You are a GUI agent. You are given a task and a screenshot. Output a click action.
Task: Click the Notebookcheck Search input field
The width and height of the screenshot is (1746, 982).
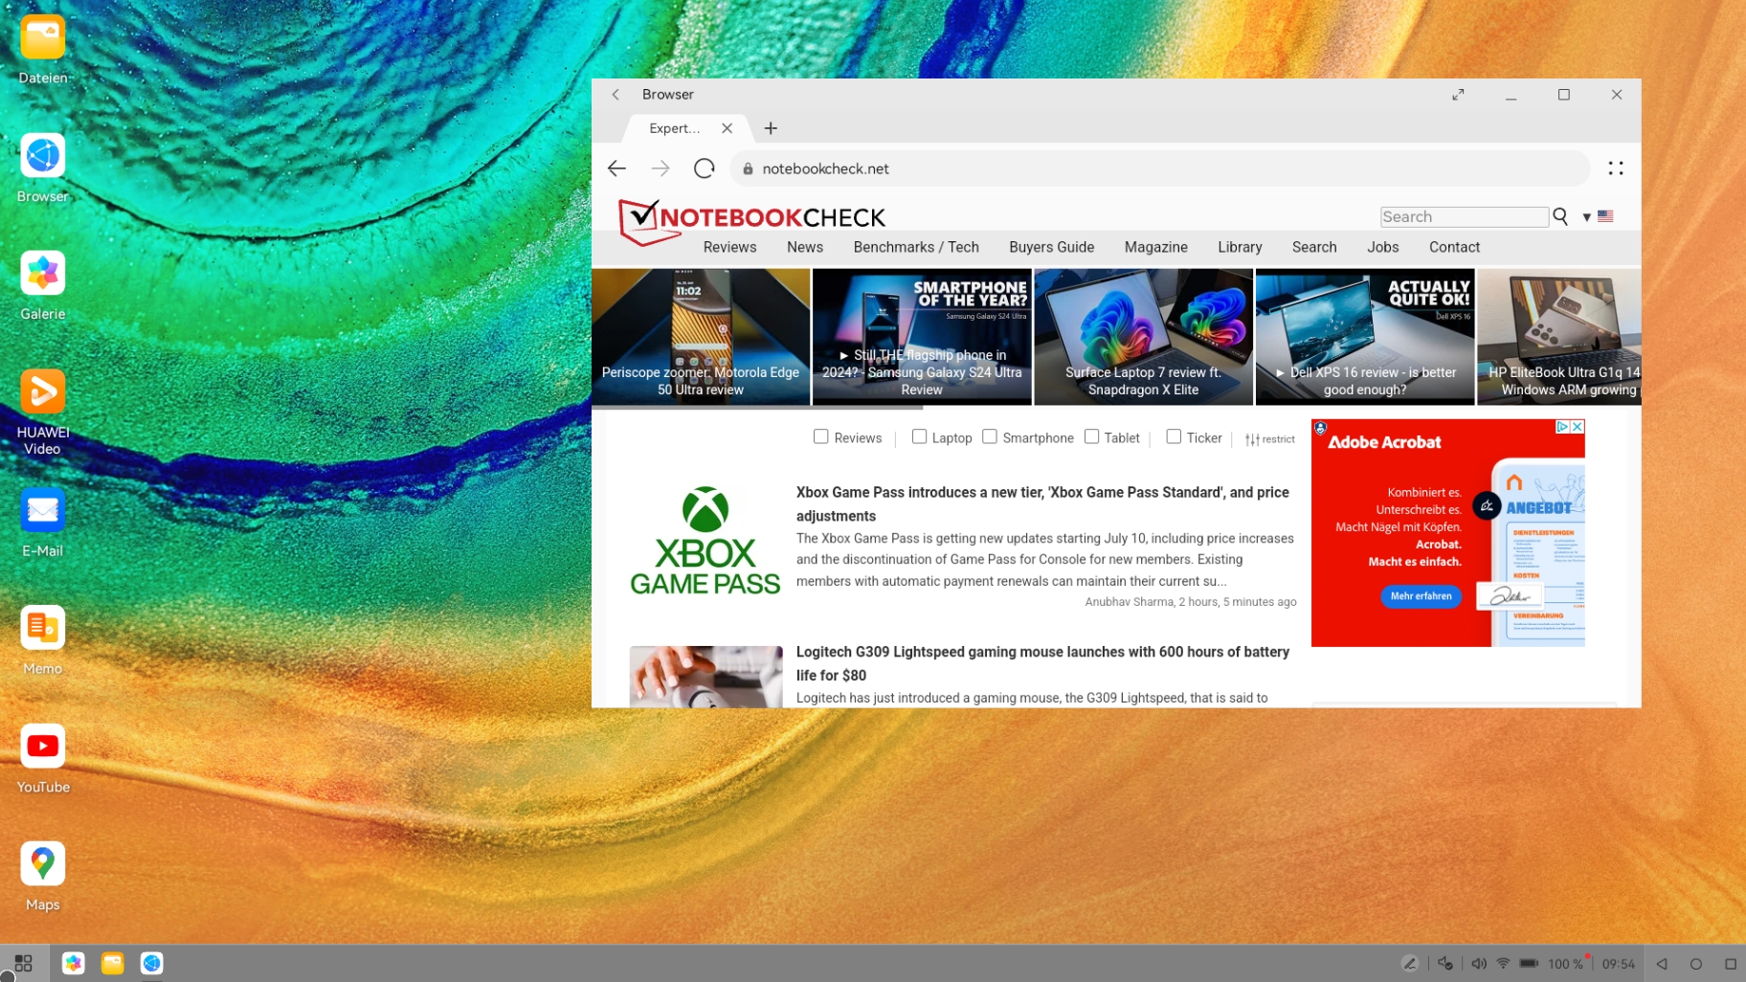tap(1464, 217)
